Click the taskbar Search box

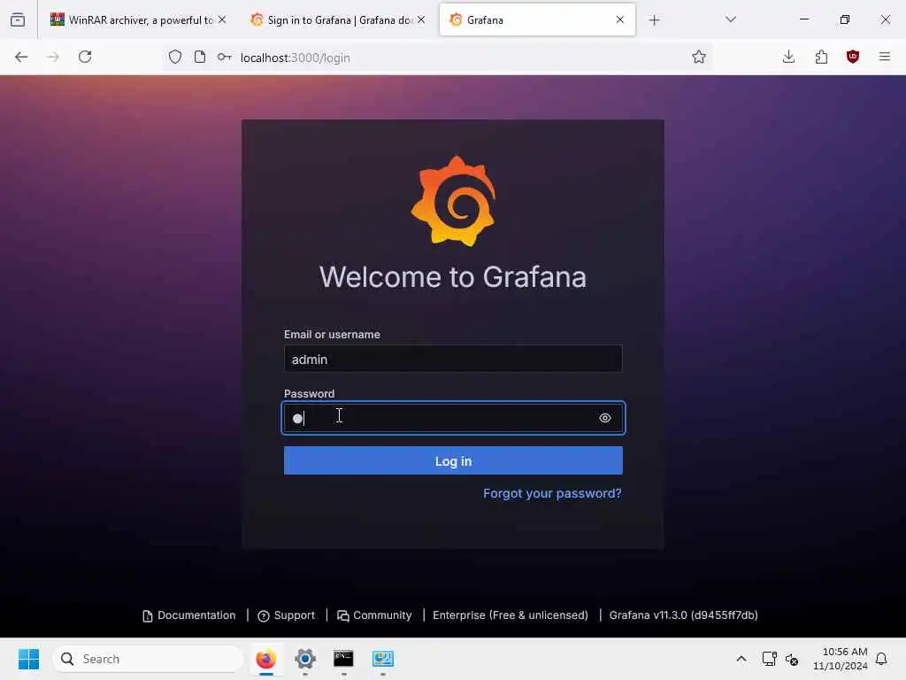click(149, 659)
